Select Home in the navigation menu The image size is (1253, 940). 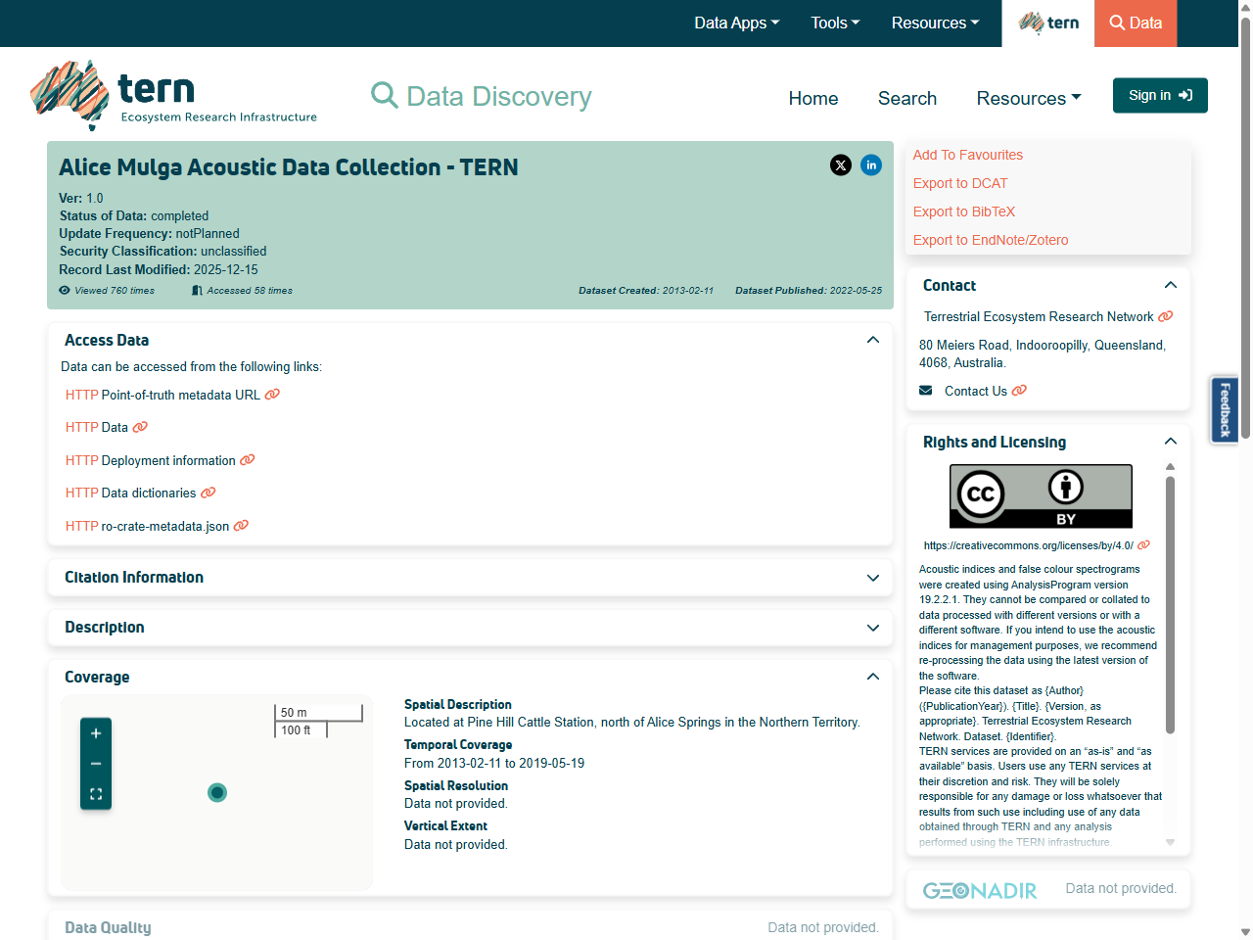[x=812, y=98]
